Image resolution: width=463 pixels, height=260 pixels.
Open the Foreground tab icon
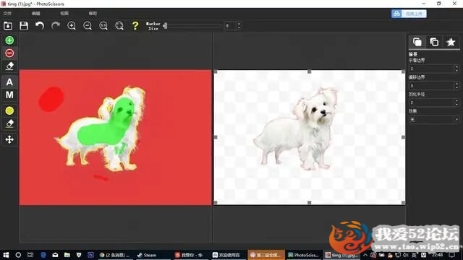point(417,42)
